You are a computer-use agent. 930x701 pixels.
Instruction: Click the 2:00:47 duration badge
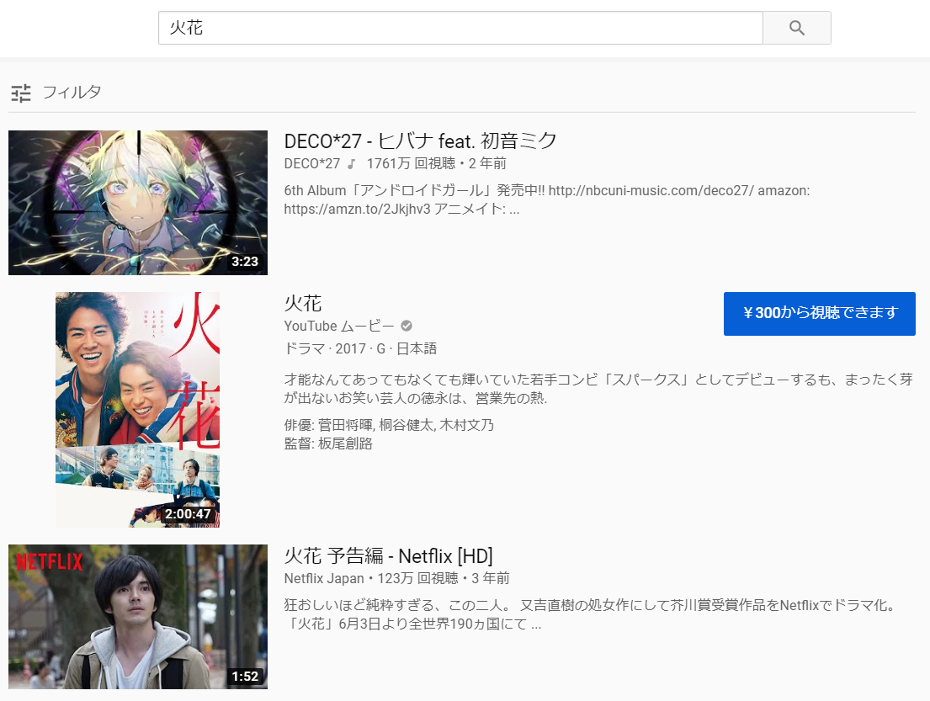pyautogui.click(x=188, y=514)
